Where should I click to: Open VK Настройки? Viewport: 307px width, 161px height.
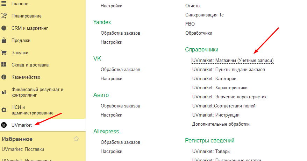112,78
